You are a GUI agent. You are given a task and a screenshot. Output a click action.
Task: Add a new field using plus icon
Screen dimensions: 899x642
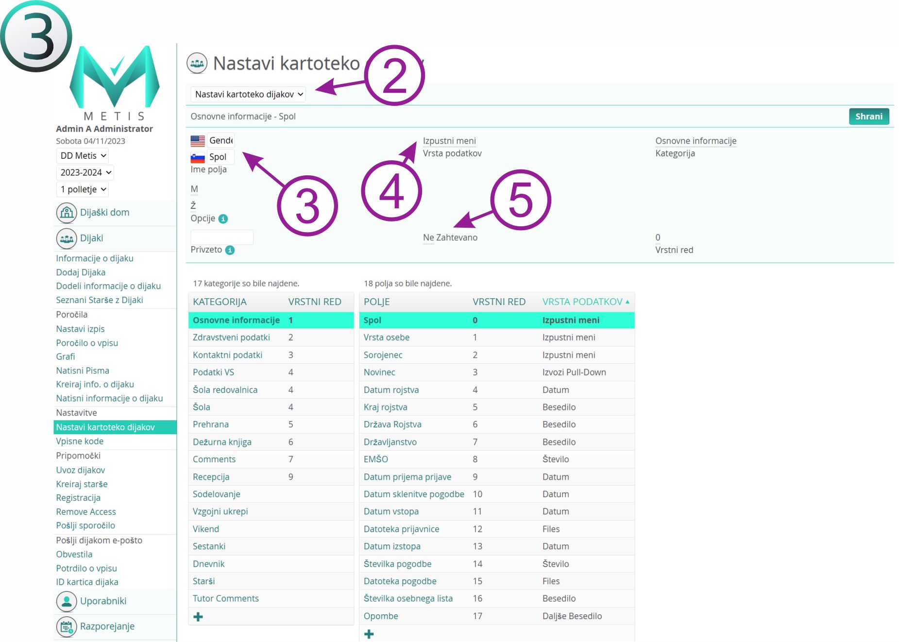pos(369,634)
